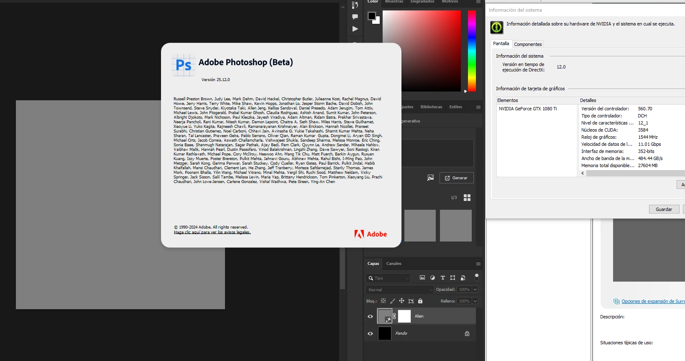The height and width of the screenshot is (361, 685).
Task: Open the Normal blend mode dropdown
Action: pos(400,290)
